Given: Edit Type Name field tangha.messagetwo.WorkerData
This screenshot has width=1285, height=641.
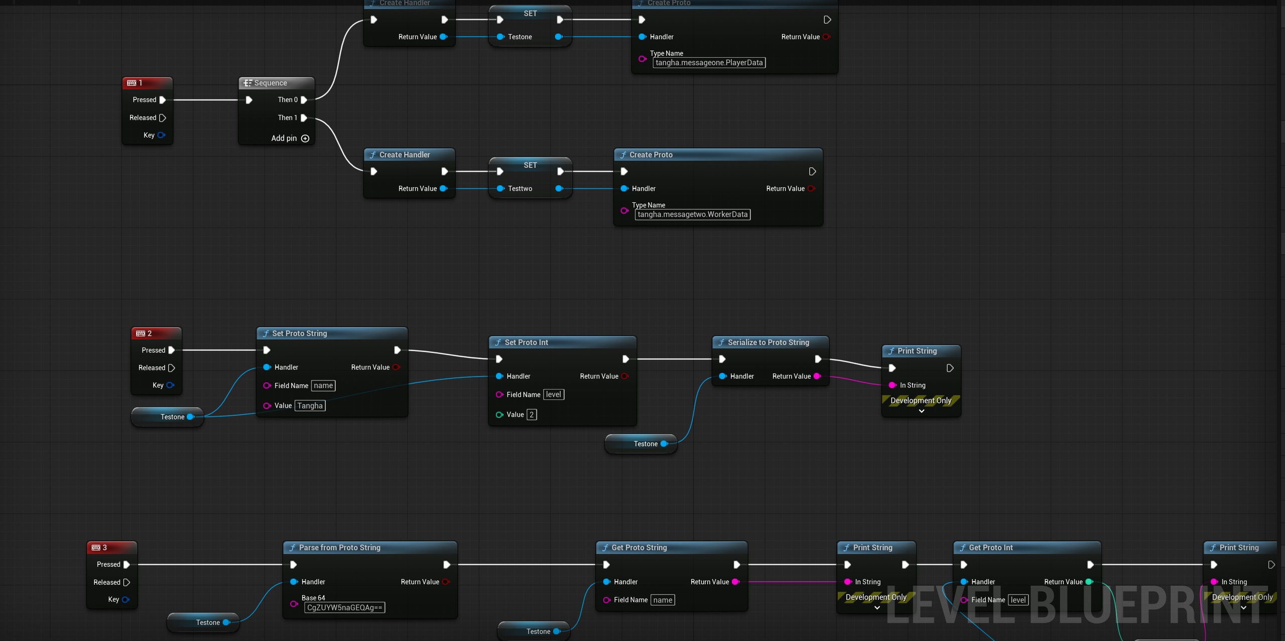Looking at the screenshot, I should click(692, 214).
